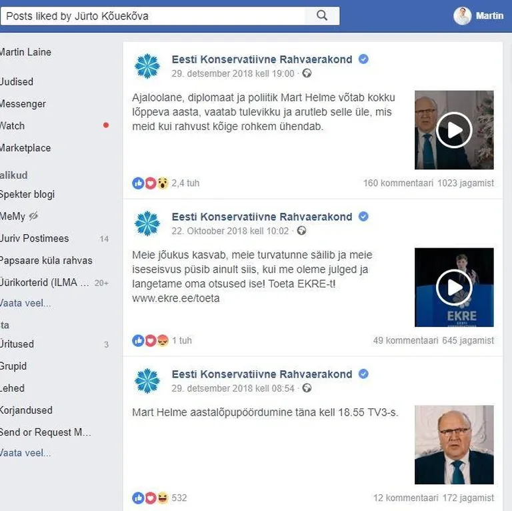Click EKRE snowflake logo on 08:54 post

tap(147, 381)
